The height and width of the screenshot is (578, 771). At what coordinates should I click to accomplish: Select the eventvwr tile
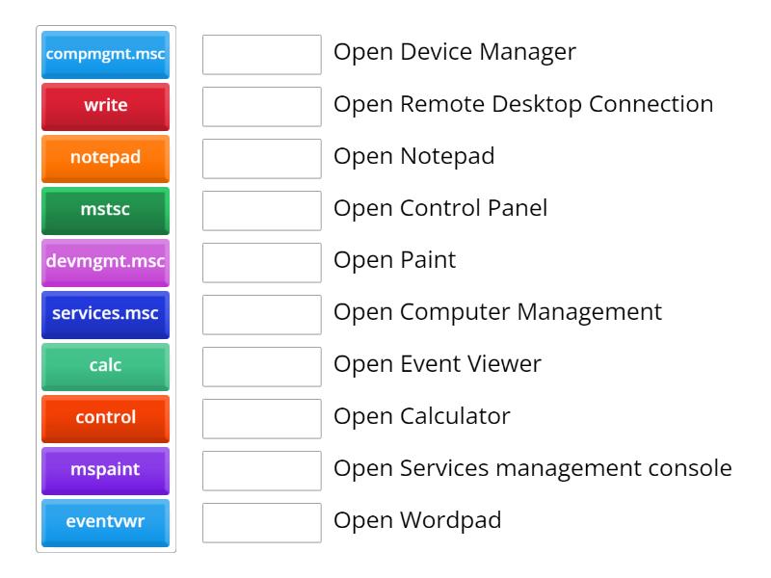pyautogui.click(x=106, y=522)
